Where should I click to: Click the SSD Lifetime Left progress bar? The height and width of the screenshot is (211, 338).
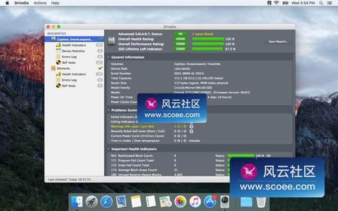coord(207,49)
